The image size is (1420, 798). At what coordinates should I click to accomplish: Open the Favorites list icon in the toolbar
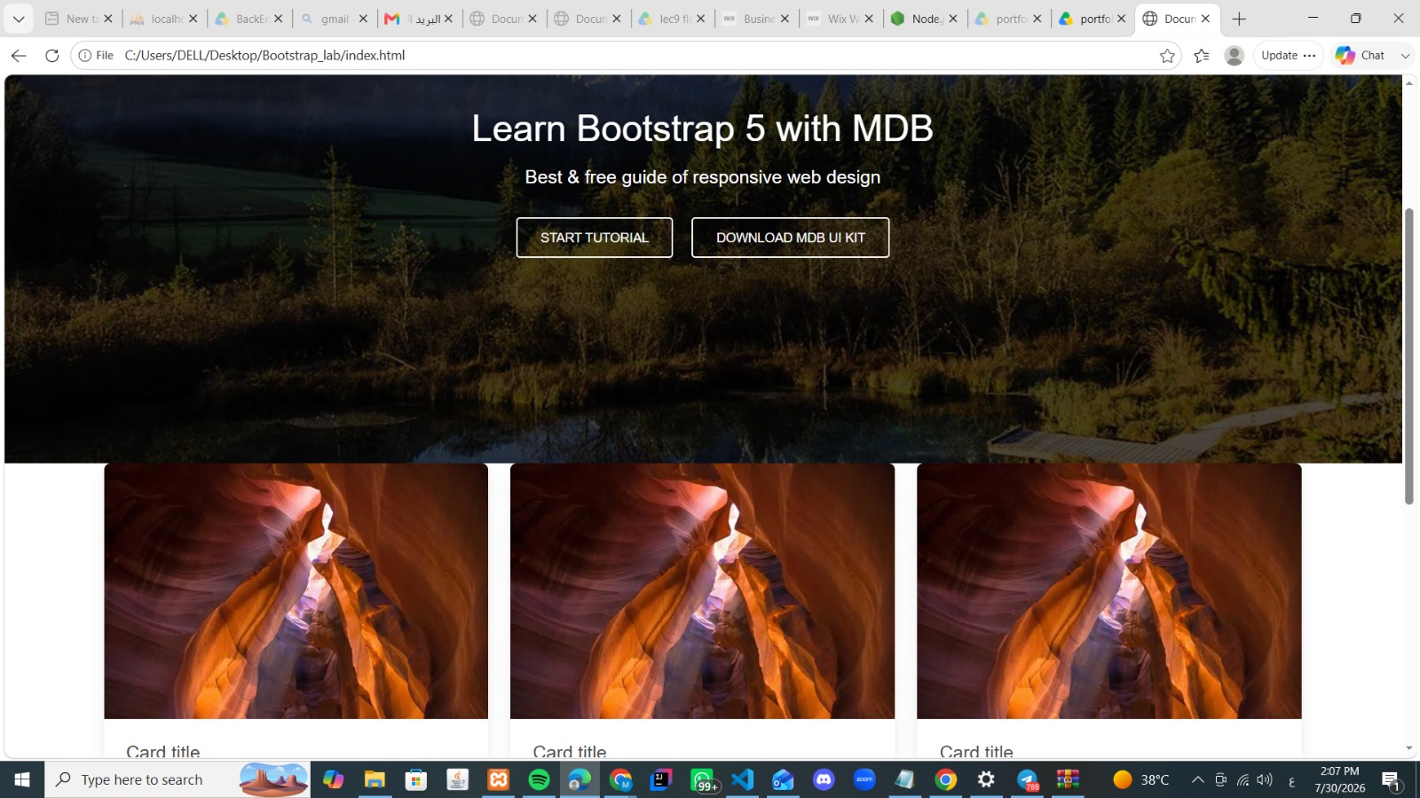[1202, 56]
